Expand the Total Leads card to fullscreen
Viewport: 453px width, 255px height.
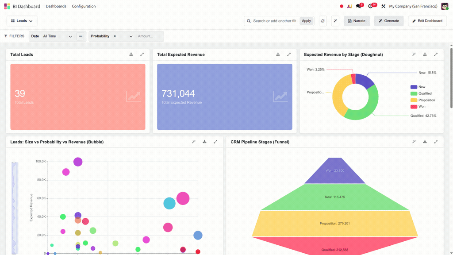tap(142, 54)
